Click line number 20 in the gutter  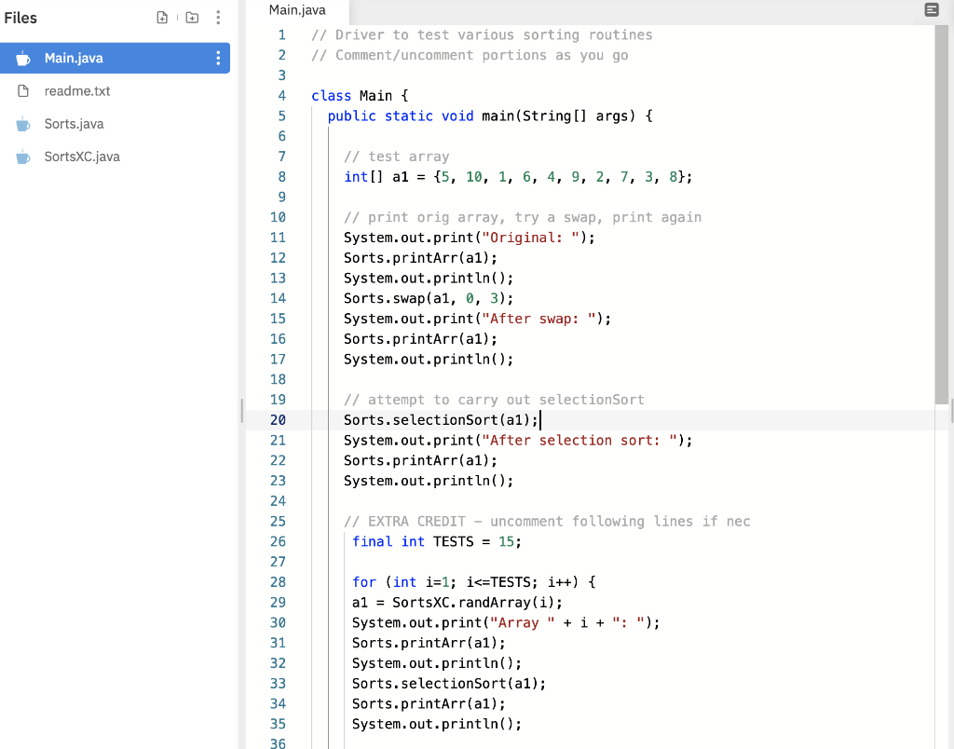[278, 420]
